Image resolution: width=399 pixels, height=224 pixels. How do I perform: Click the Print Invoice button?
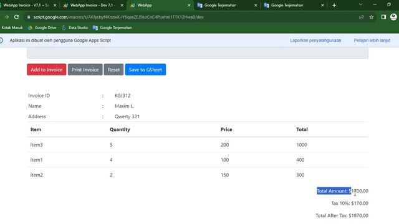pyautogui.click(x=85, y=70)
